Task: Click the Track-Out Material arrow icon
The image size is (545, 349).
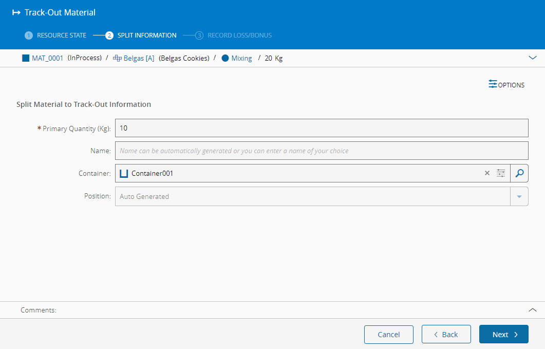Action: tap(16, 12)
